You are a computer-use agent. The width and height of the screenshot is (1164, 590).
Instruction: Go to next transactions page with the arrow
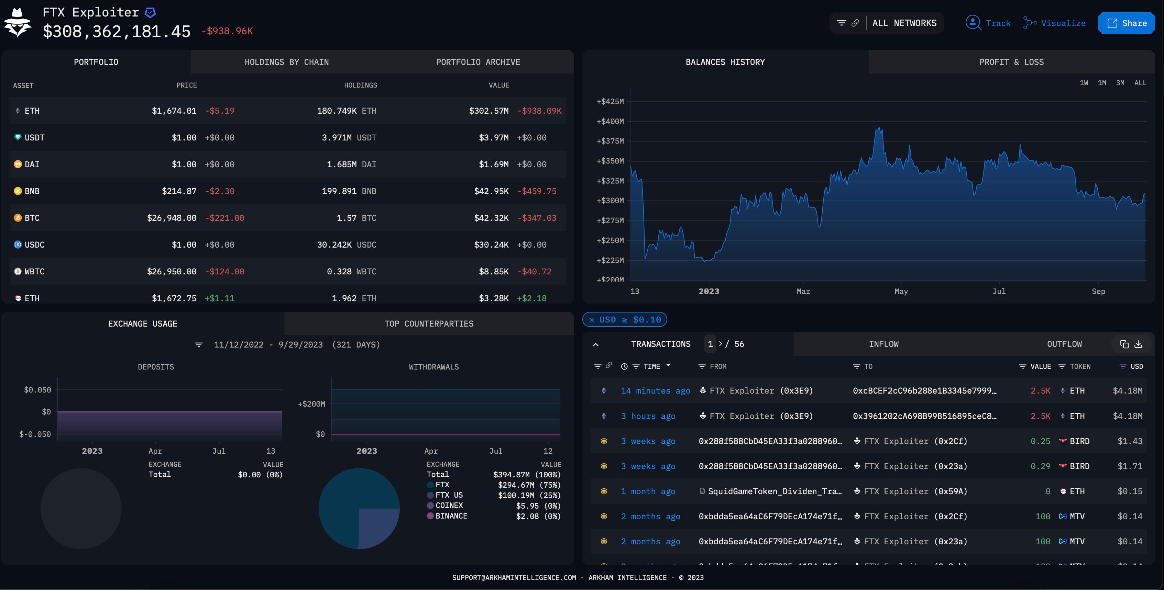(720, 344)
